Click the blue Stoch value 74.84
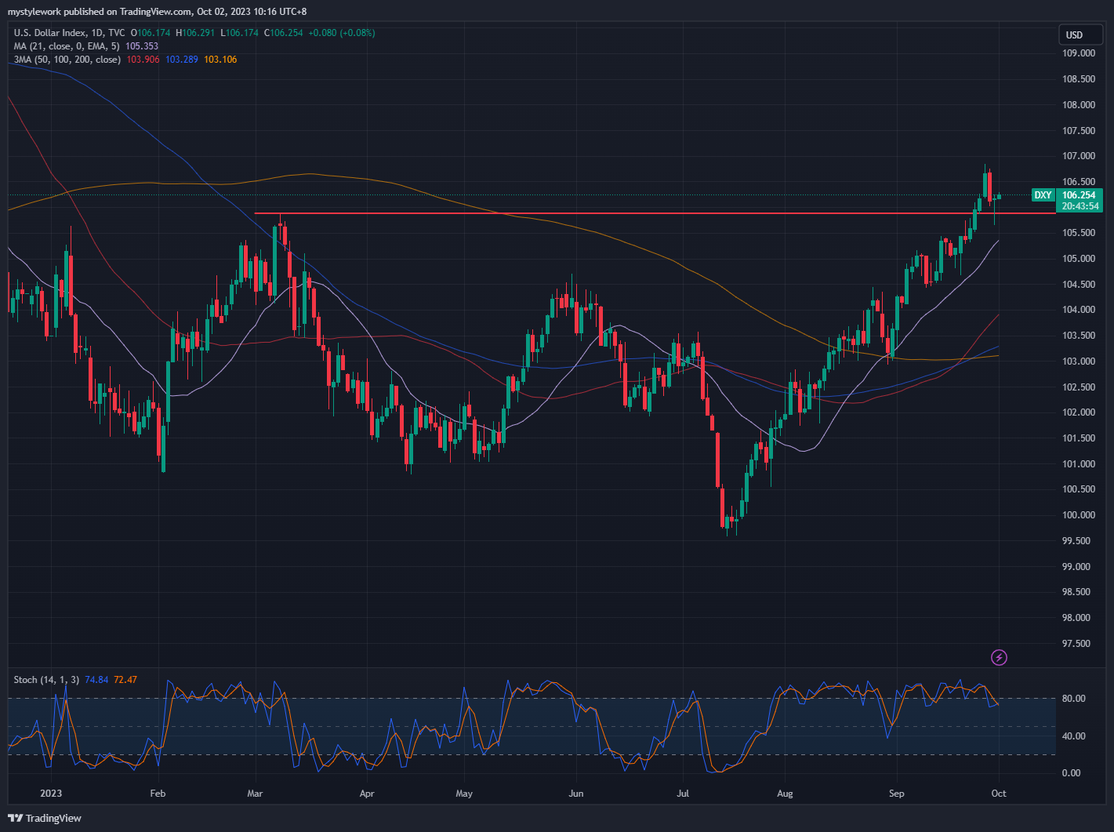This screenshot has width=1114, height=832. coord(96,680)
